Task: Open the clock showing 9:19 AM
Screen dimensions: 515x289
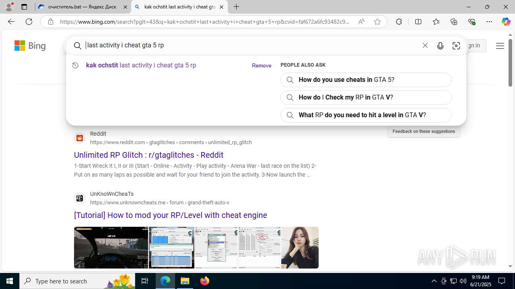Action: [480, 281]
